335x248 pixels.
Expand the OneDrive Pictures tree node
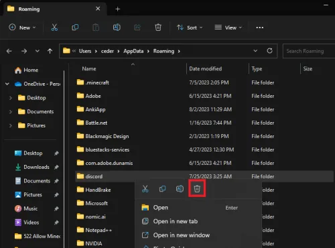click(x=11, y=125)
